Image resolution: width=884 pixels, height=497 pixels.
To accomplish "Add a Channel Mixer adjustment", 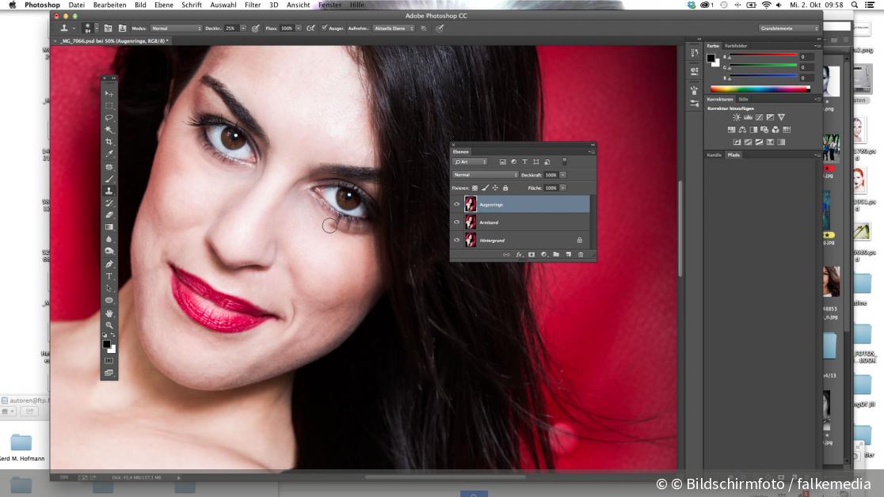I will pyautogui.click(x=775, y=130).
